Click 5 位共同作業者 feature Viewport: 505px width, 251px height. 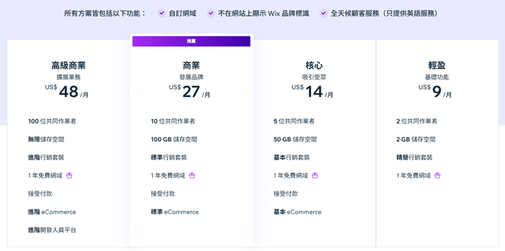pos(294,122)
